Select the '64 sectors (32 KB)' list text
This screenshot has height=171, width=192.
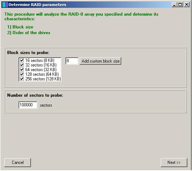(41, 70)
